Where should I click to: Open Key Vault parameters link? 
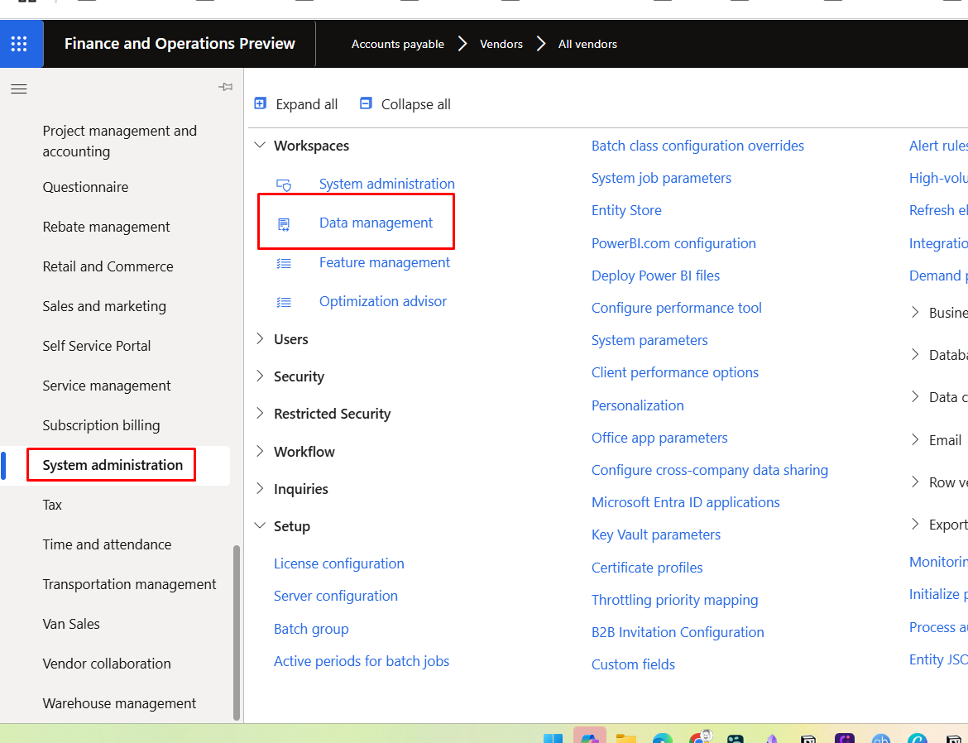pyautogui.click(x=655, y=534)
